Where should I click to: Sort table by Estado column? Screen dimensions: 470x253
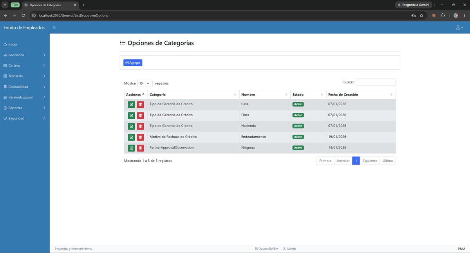(x=308, y=94)
